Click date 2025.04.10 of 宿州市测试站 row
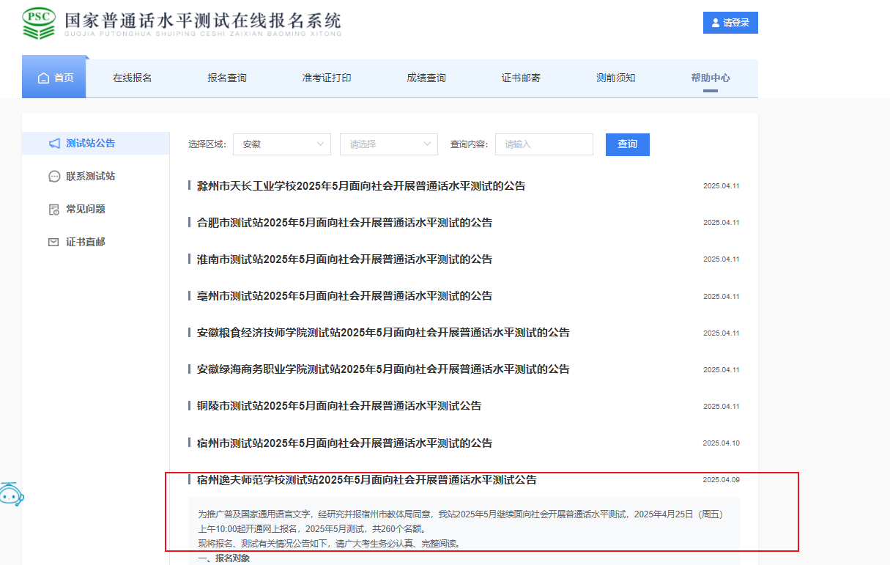Viewport: 890px width, 565px height. (x=722, y=443)
